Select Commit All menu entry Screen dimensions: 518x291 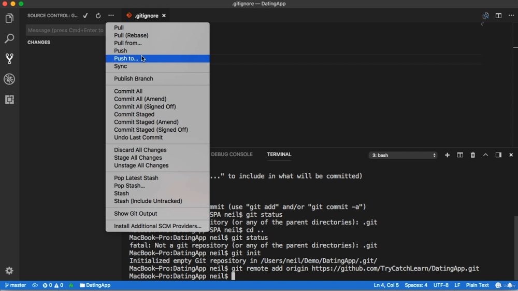click(x=157, y=91)
